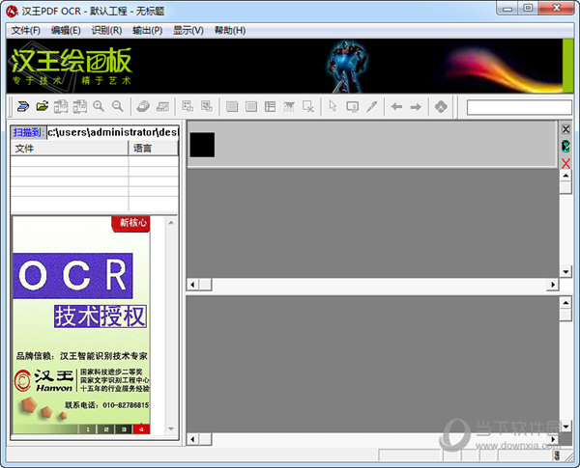
Task: Click upper pane horizontal scrollbar thumb
Action: pyautogui.click(x=205, y=285)
